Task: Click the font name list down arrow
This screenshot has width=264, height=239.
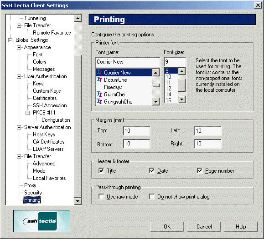Action: point(156,101)
